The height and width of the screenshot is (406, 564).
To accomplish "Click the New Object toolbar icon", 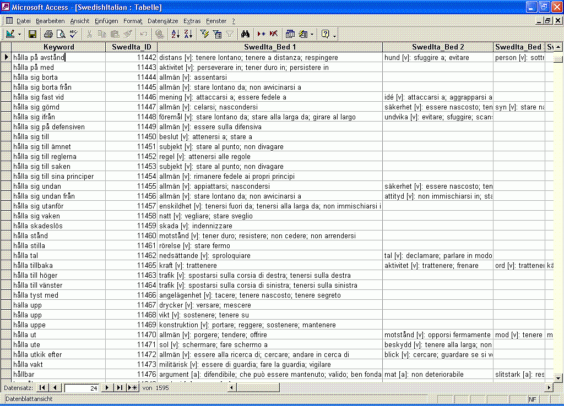I will click(303, 34).
